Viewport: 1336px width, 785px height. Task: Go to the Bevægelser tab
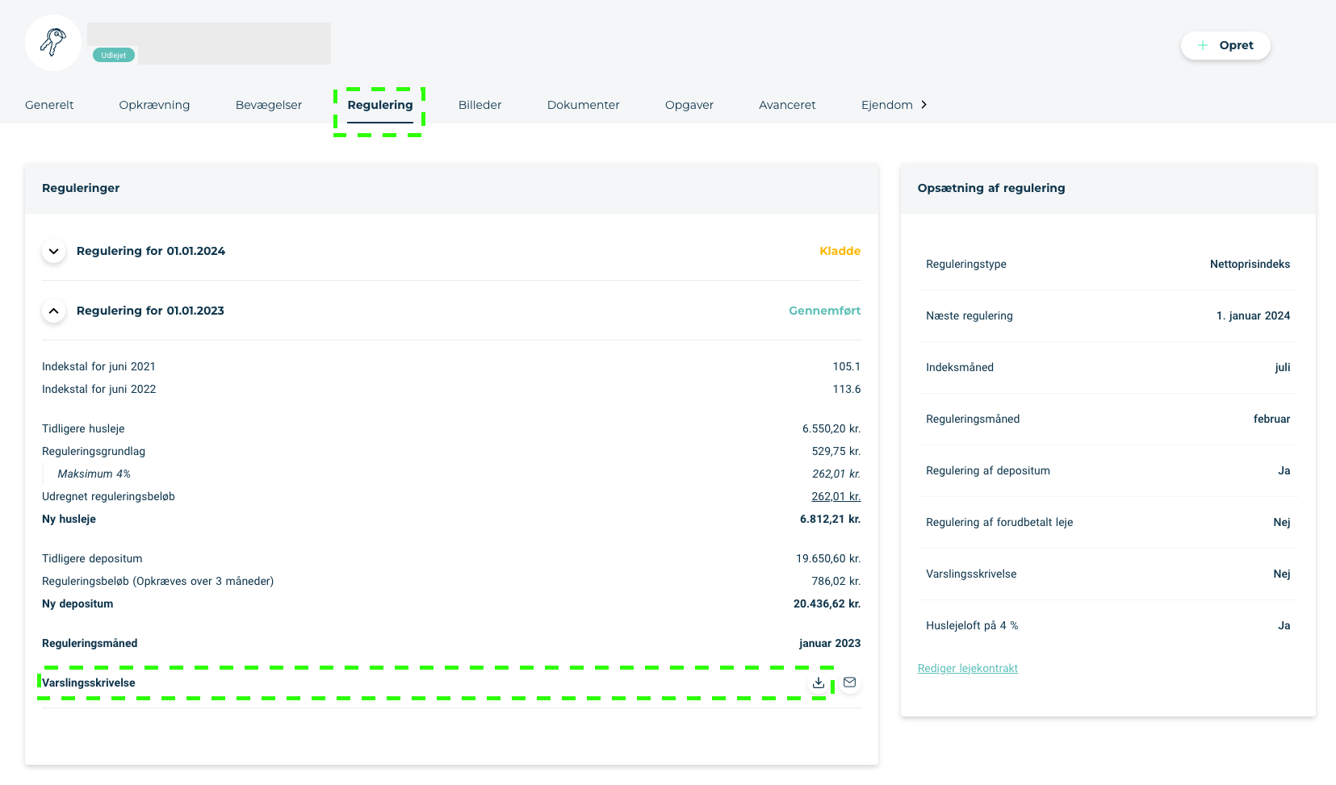click(269, 105)
